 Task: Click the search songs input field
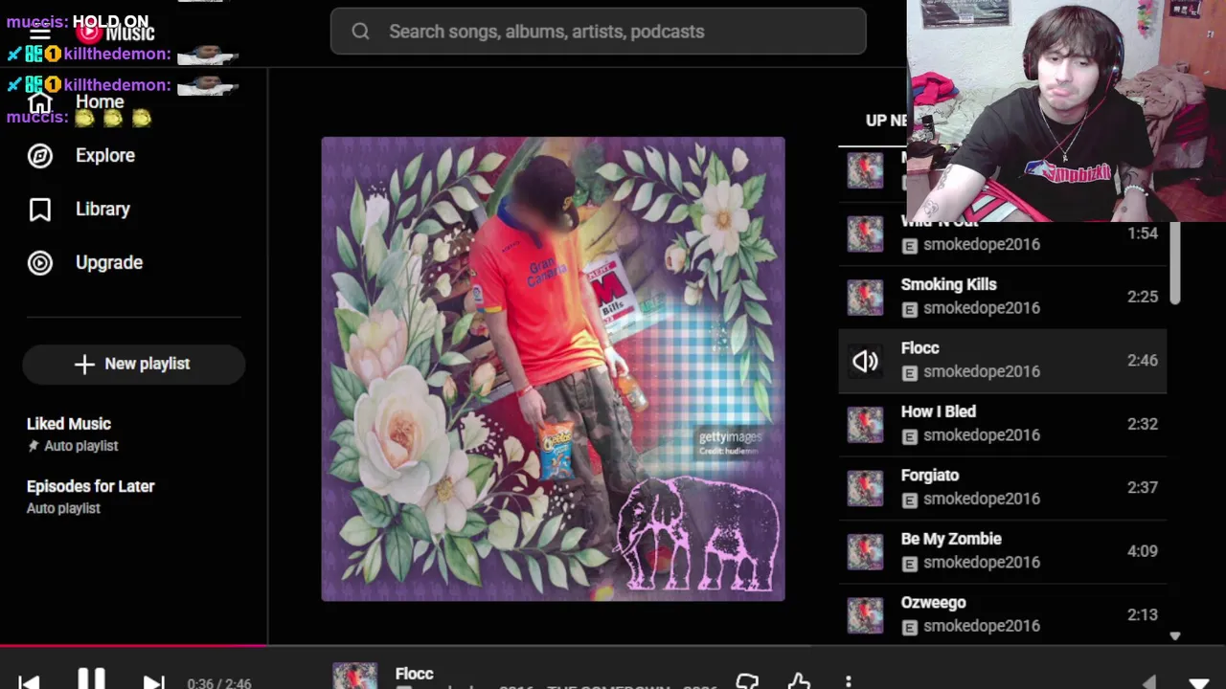click(599, 32)
